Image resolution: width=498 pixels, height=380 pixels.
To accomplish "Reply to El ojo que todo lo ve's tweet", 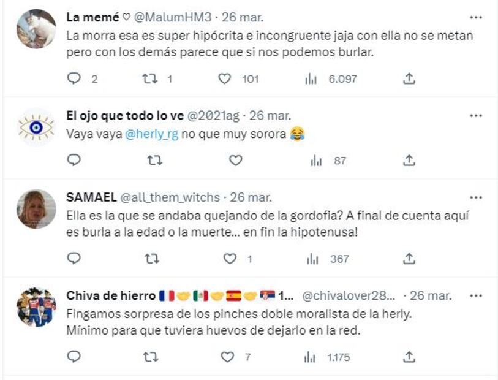I will point(74,160).
